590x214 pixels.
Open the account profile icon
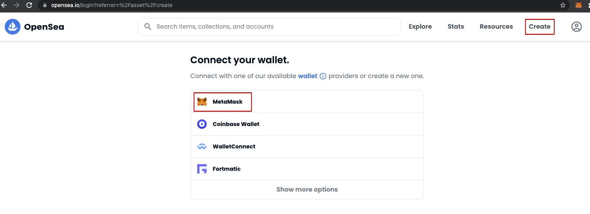(x=576, y=27)
